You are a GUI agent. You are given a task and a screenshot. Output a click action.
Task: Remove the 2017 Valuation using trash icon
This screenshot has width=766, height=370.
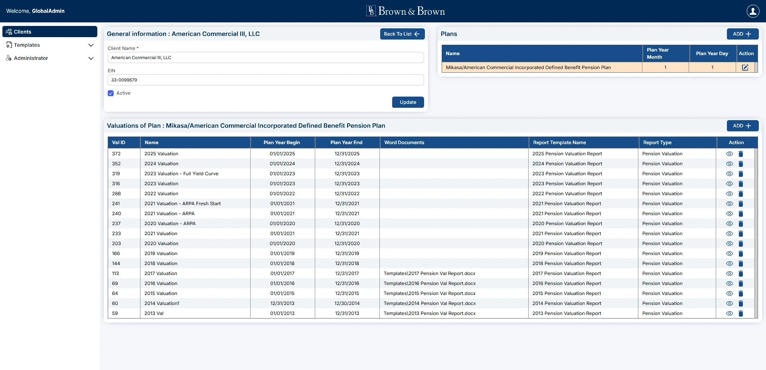tap(741, 274)
